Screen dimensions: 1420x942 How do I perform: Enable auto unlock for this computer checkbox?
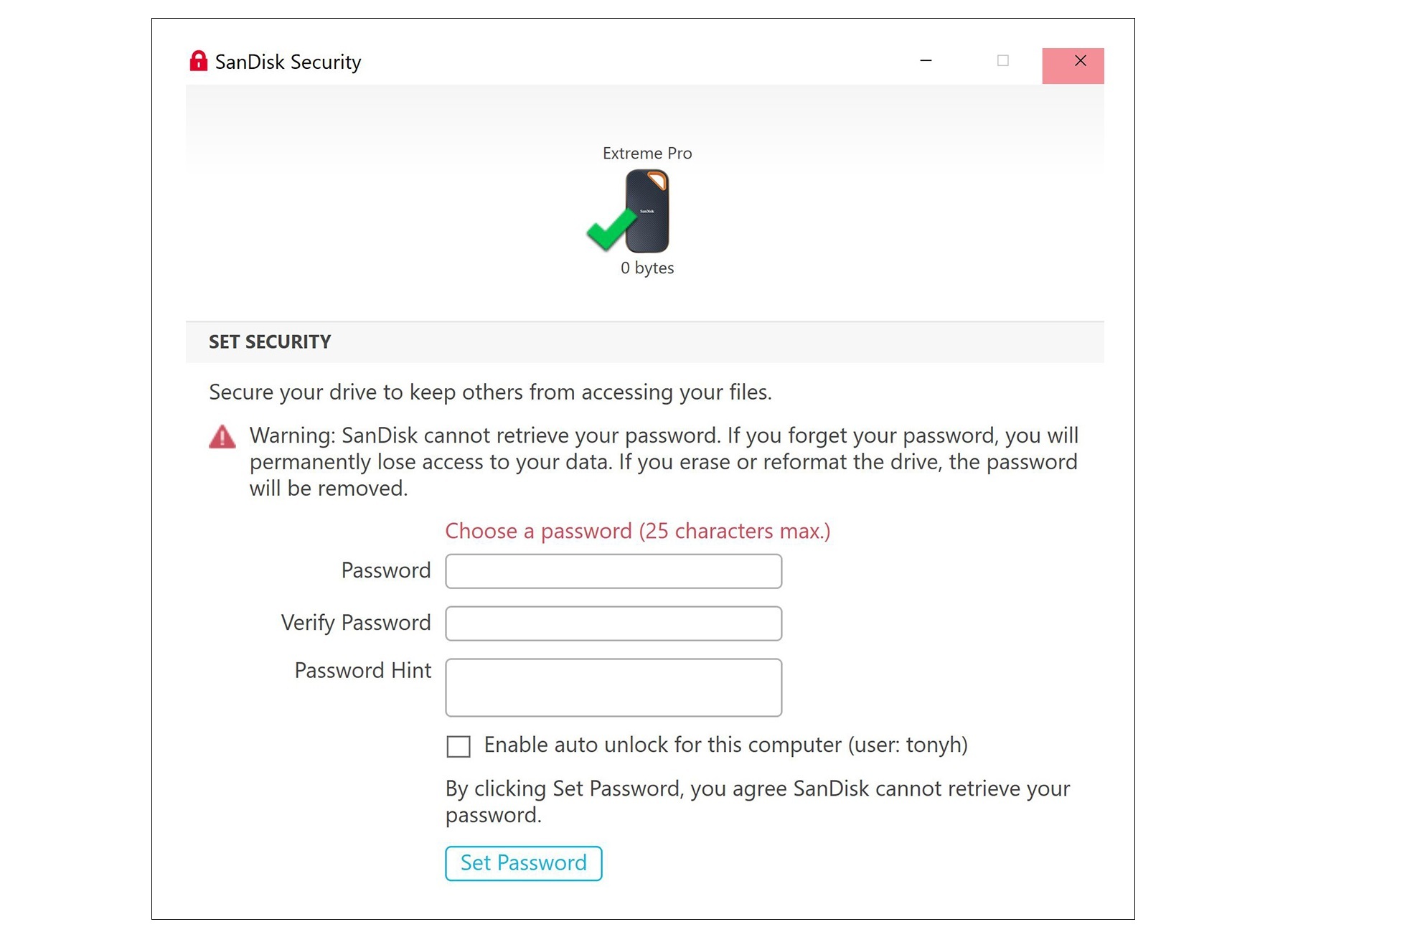[459, 746]
